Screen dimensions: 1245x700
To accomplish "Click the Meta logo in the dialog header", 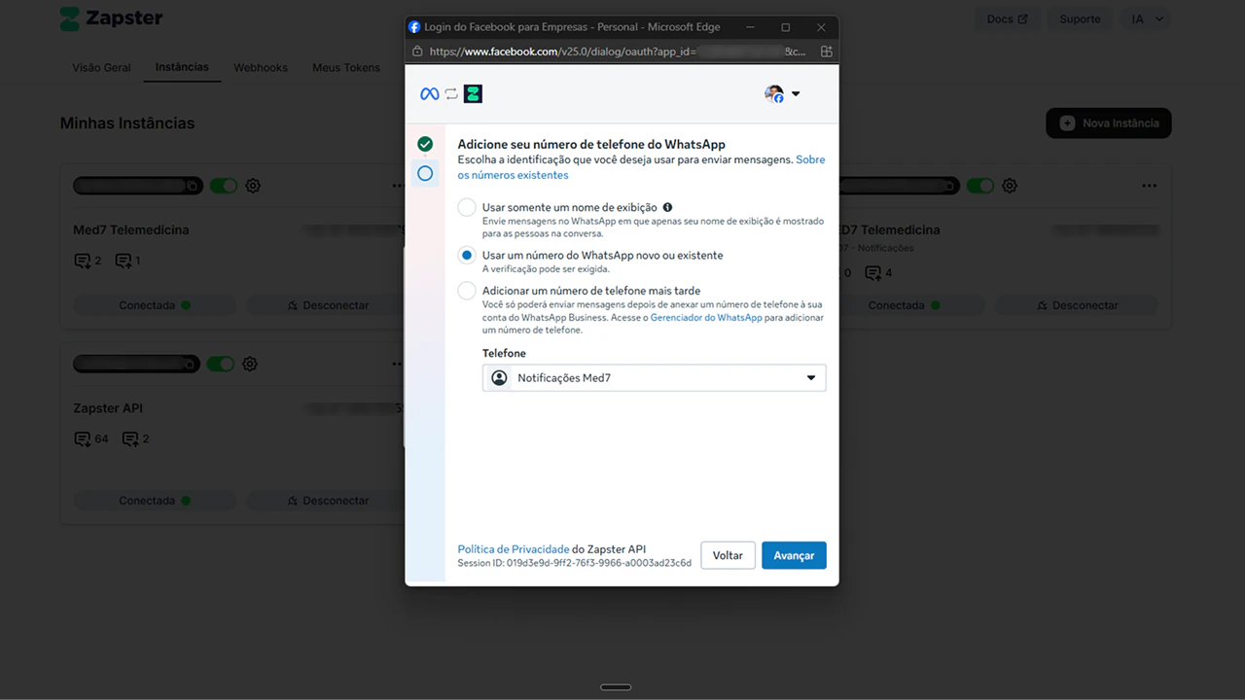I will tap(429, 94).
